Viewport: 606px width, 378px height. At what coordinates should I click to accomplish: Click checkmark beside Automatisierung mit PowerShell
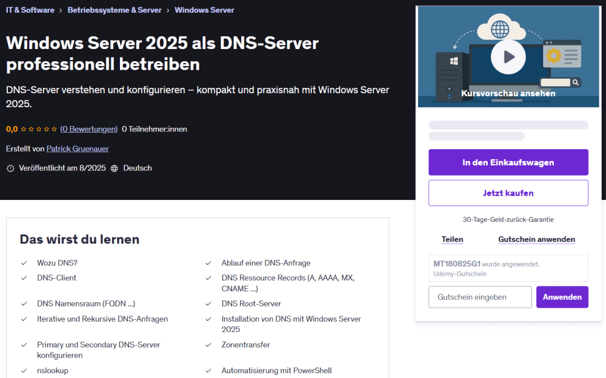[208, 371]
